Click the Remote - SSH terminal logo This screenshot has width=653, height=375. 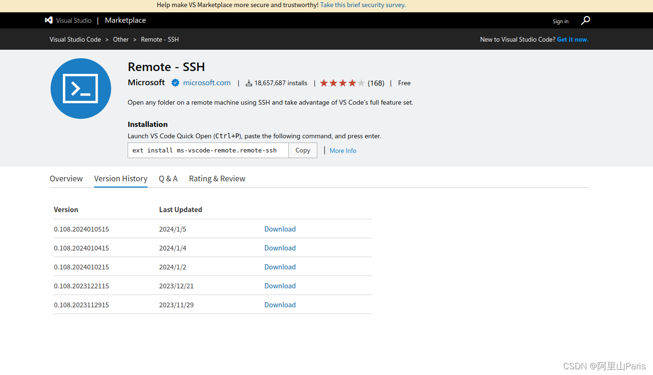pyautogui.click(x=81, y=89)
